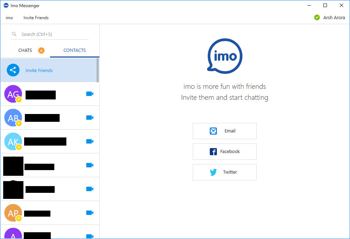350x239 pixels.
Task: Click the video camera icon beside AK contact
Action: pos(90,141)
